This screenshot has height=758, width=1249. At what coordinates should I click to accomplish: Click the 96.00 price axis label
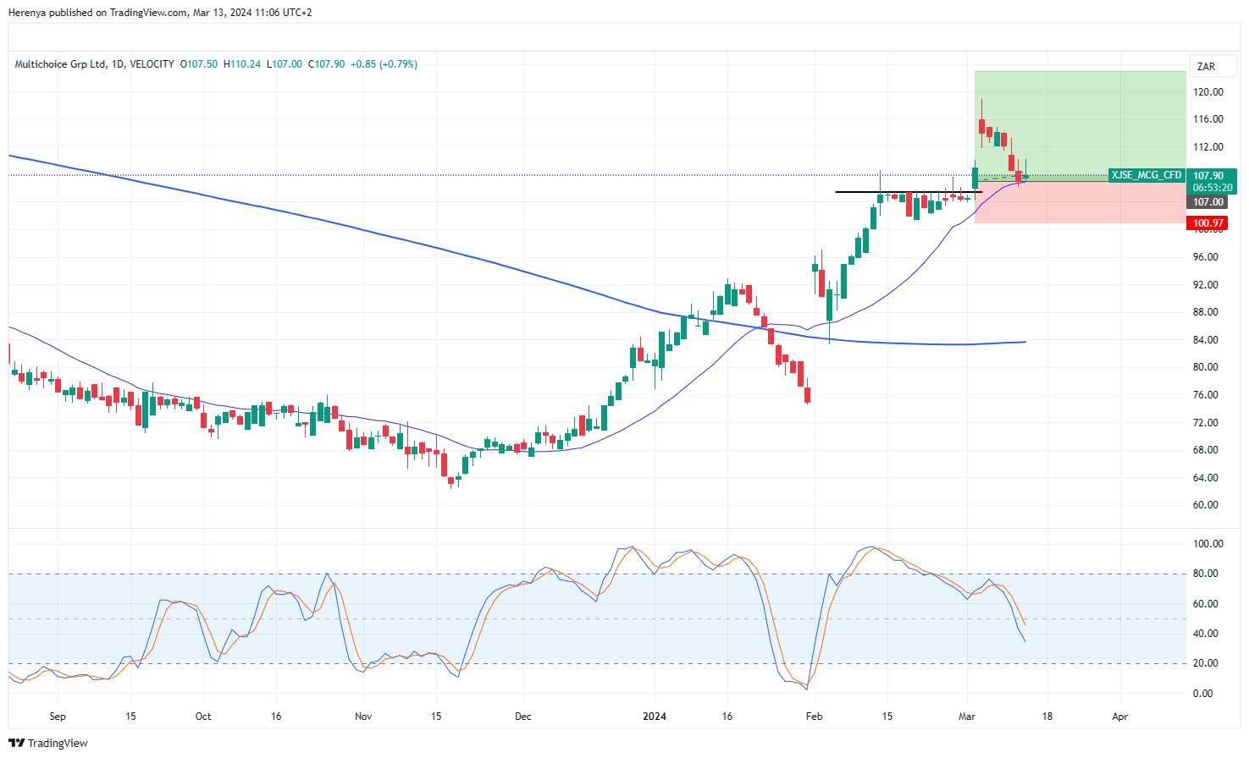click(x=1206, y=257)
